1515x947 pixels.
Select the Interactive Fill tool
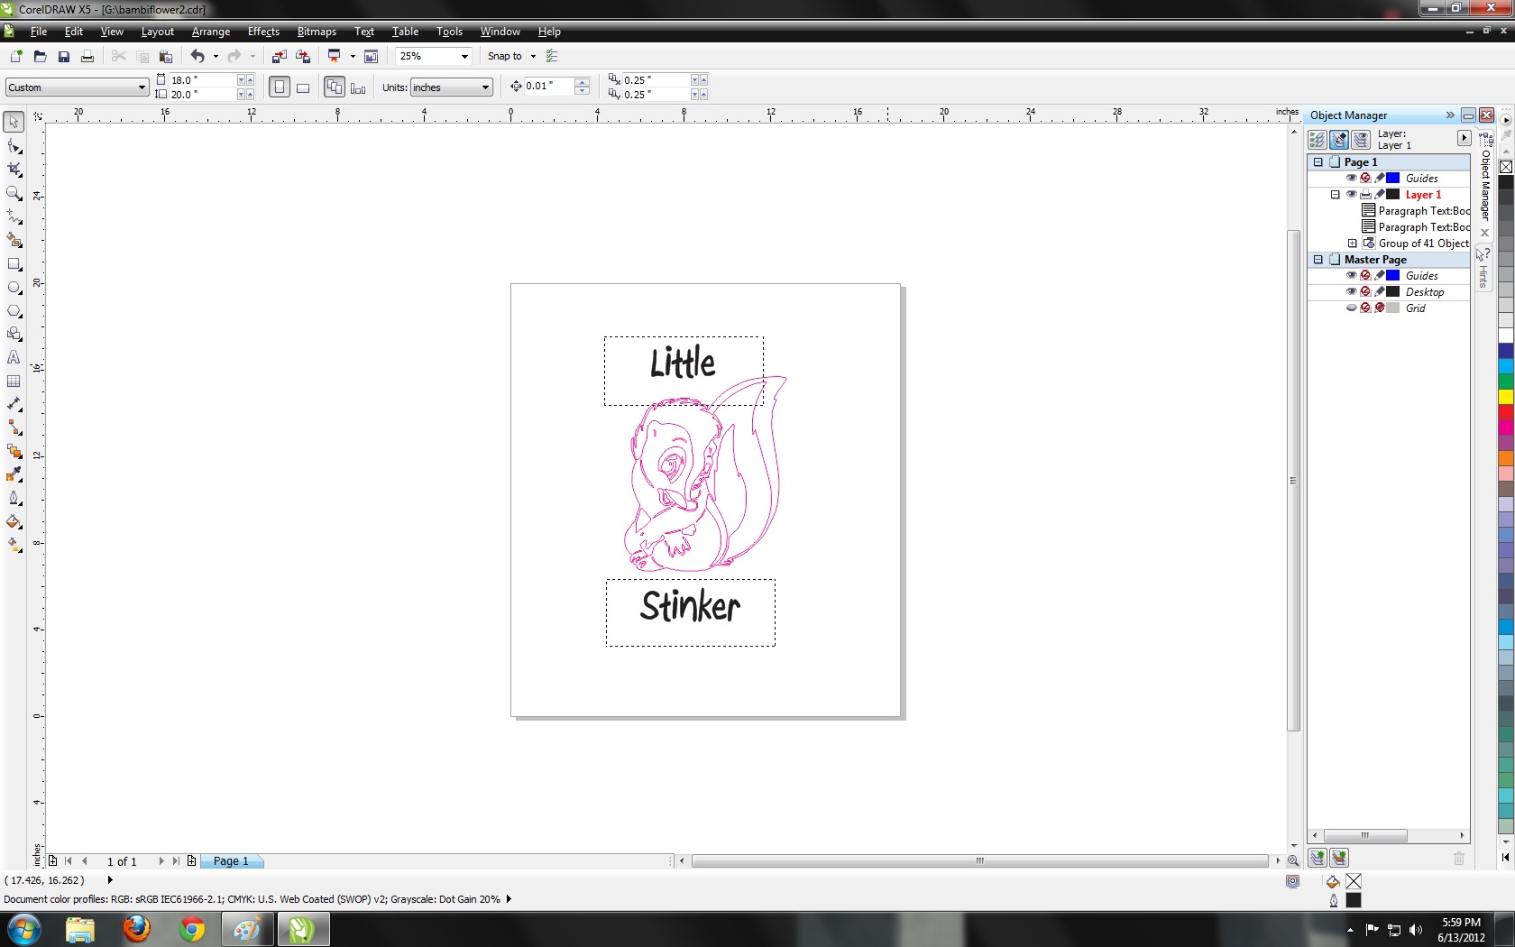tap(14, 545)
